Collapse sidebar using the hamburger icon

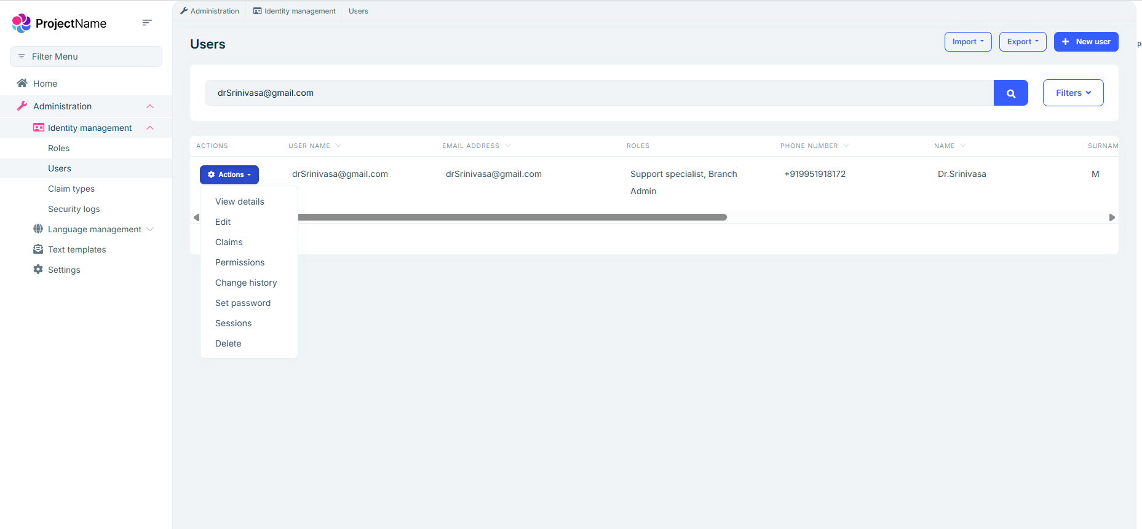pyautogui.click(x=147, y=23)
